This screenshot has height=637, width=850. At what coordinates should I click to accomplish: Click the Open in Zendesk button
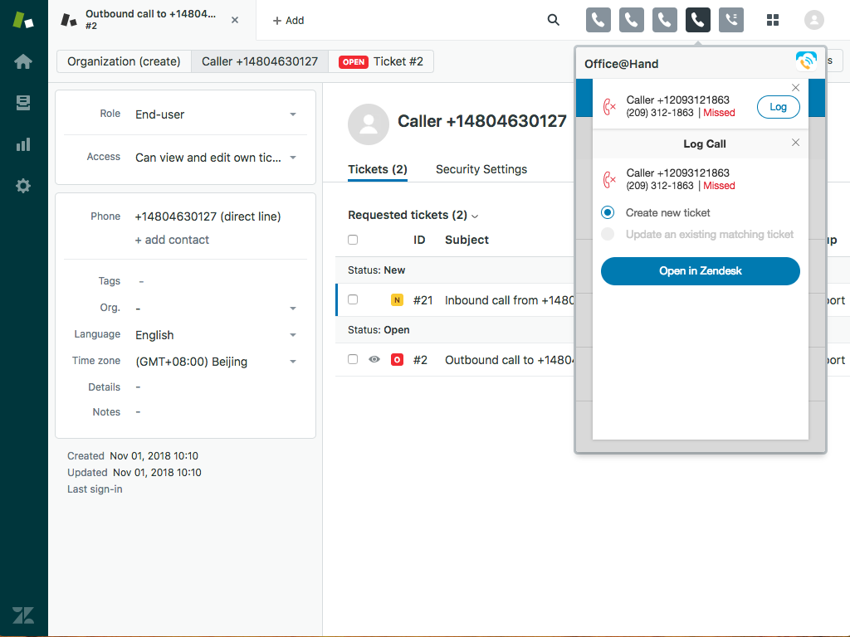click(700, 271)
